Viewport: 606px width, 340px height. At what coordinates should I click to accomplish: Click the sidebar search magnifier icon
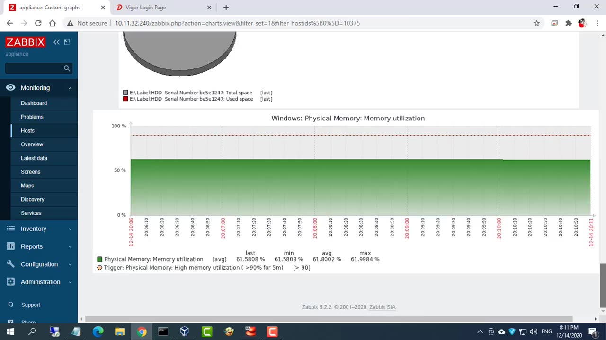point(67,68)
